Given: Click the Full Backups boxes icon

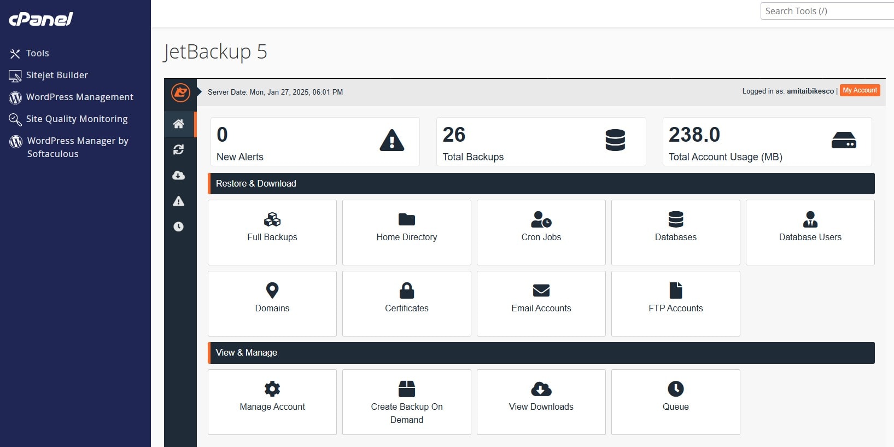Looking at the screenshot, I should (272, 219).
